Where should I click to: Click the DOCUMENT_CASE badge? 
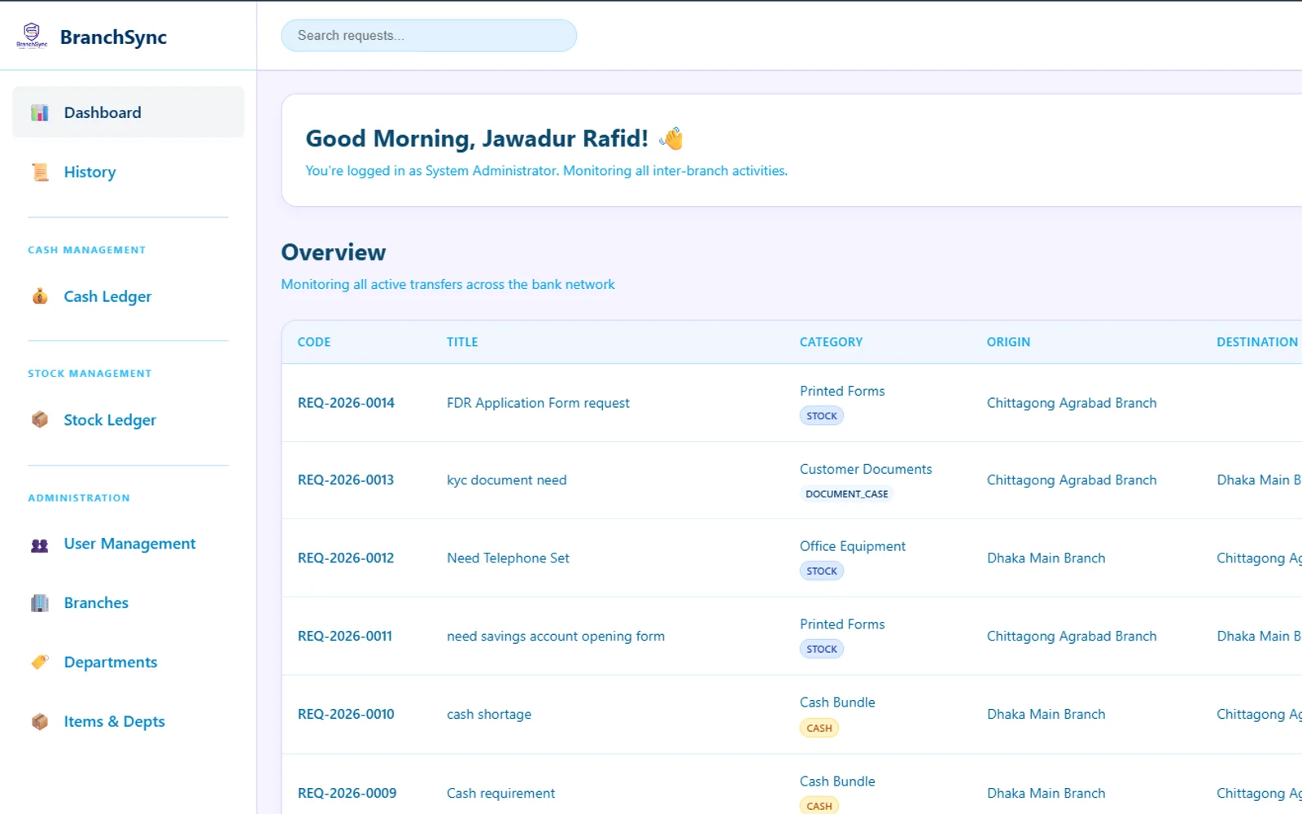[x=846, y=494]
